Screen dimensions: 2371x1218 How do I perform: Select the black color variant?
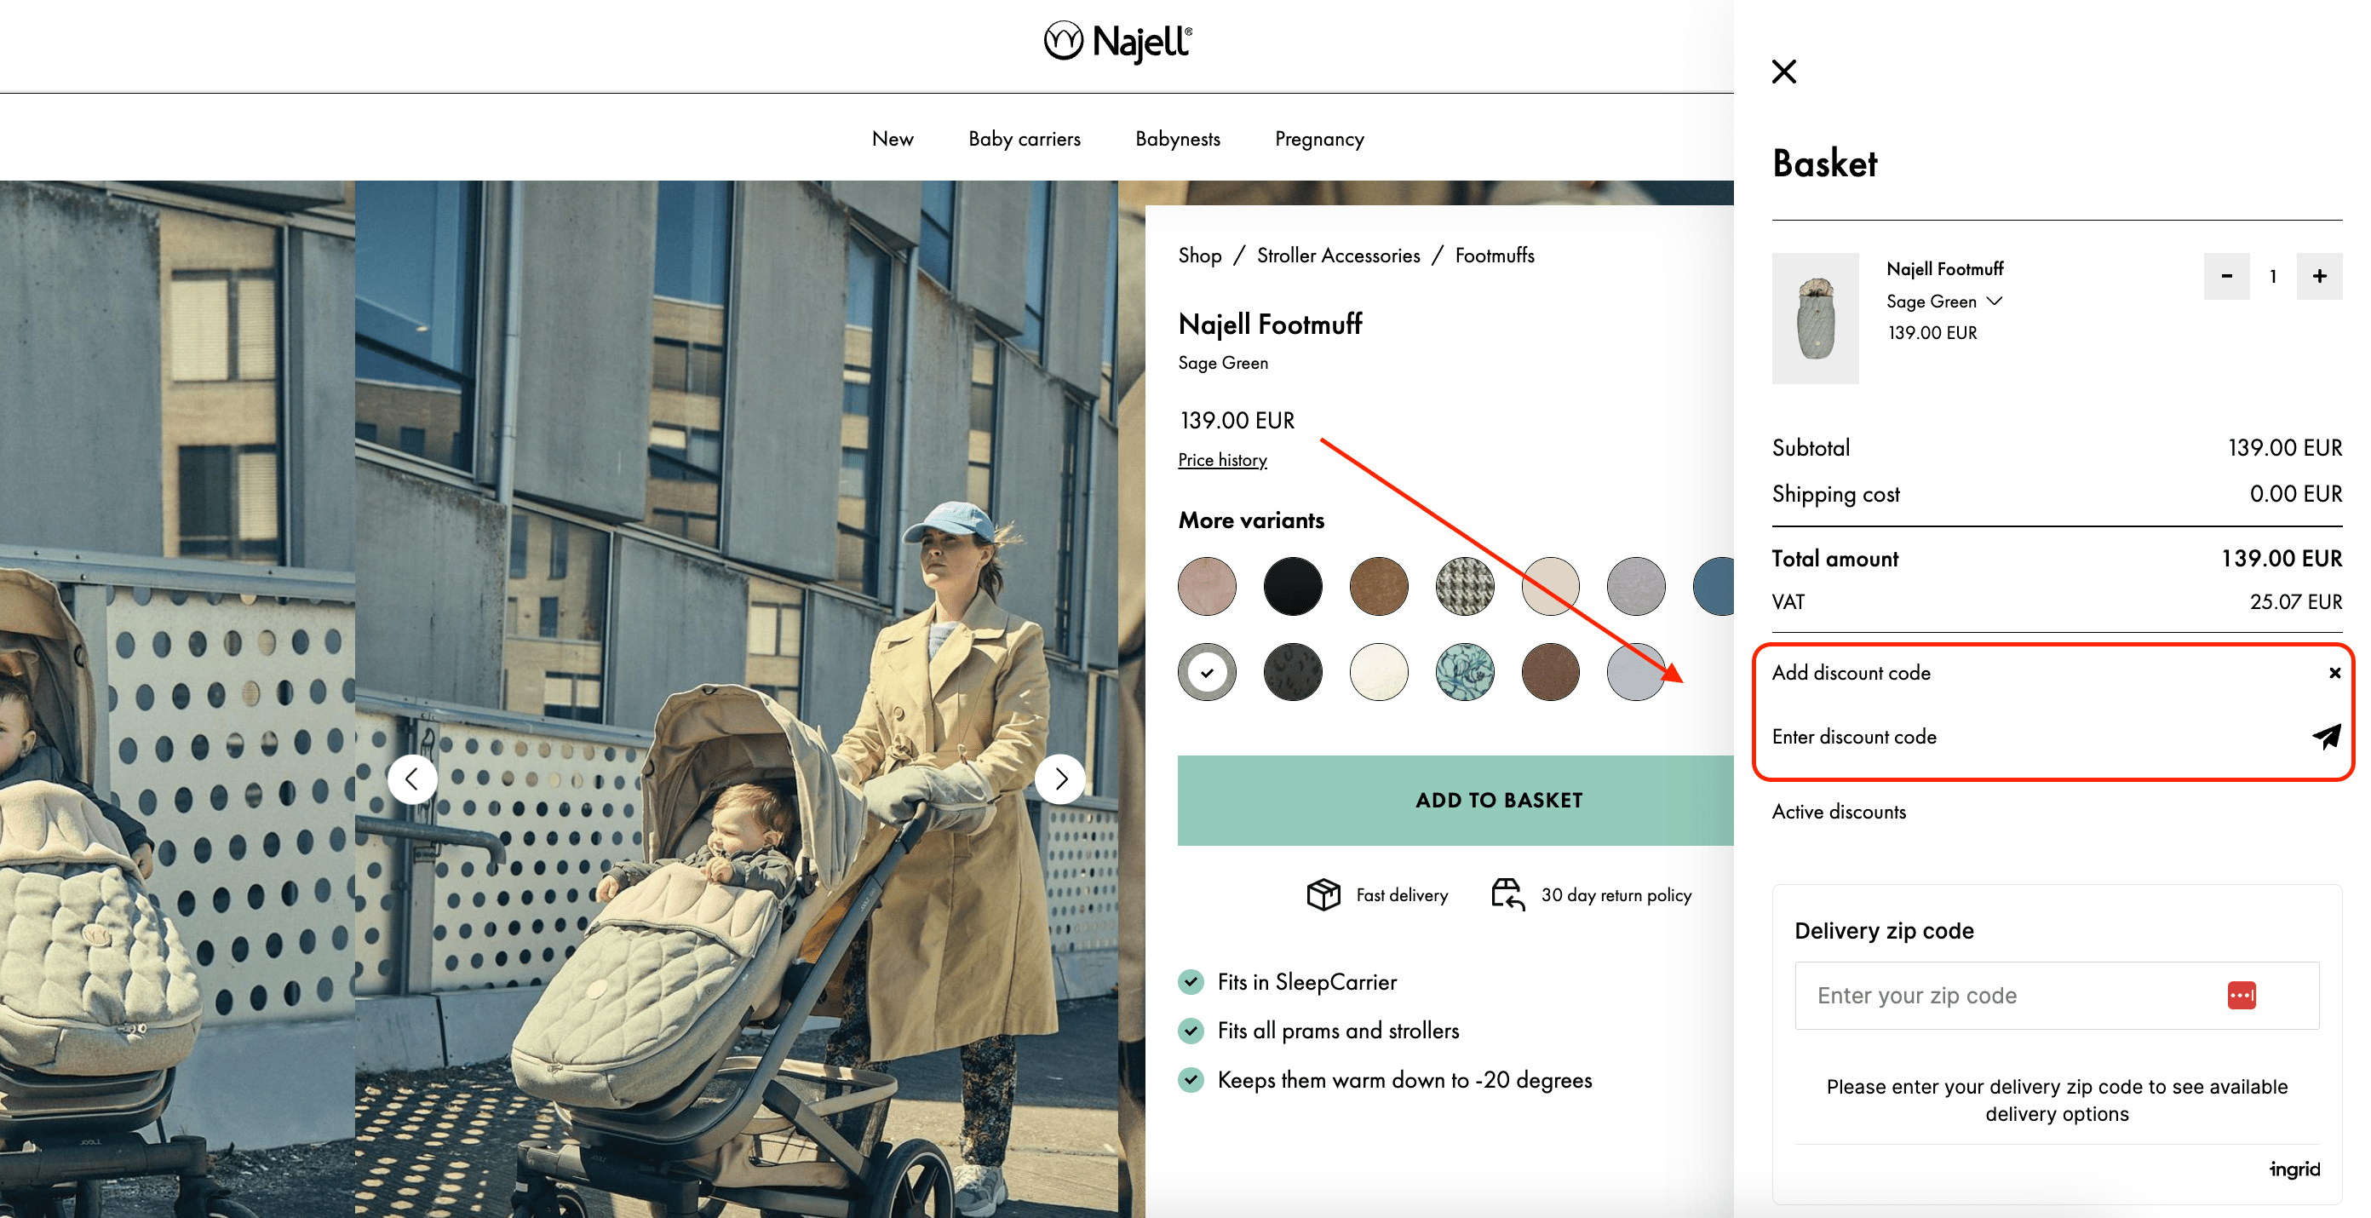point(1291,585)
